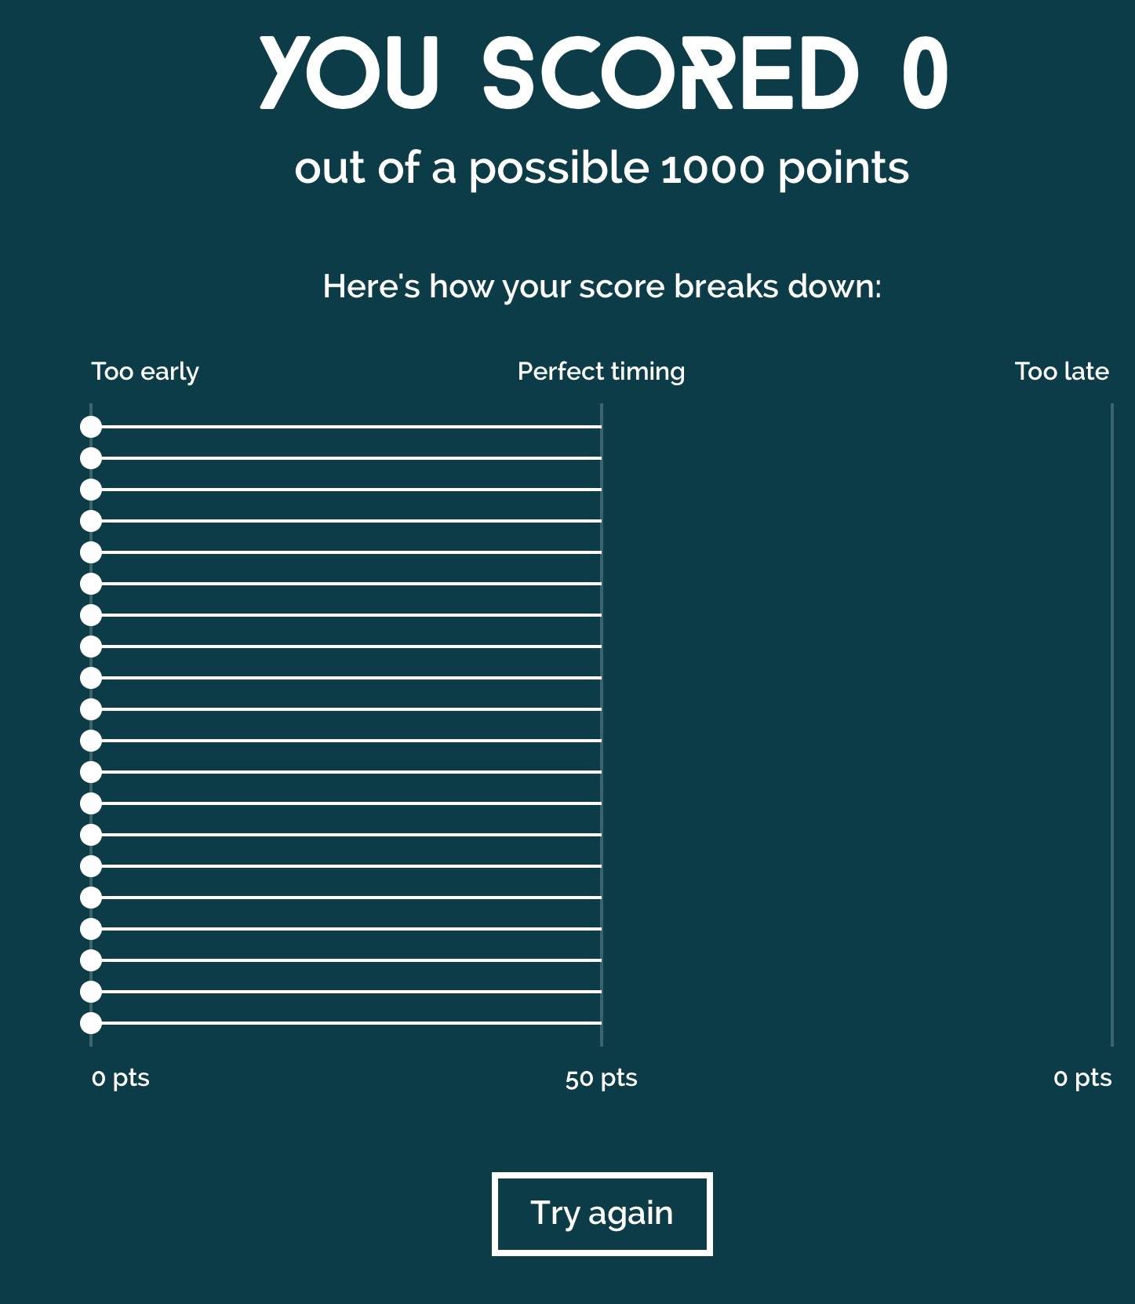Click the Too late label
Image resolution: width=1135 pixels, height=1304 pixels.
[1062, 372]
